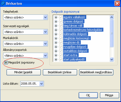Viewport: 121px width, 102px height.
Task: Select the gyeses dolgozó row label
Action: [x=74, y=21]
